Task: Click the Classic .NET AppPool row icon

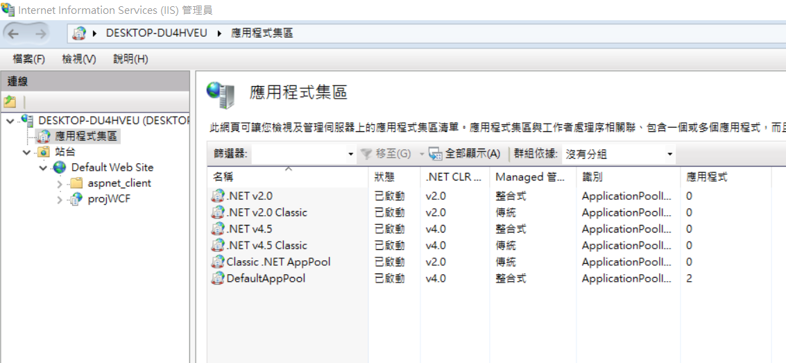Action: (x=218, y=262)
